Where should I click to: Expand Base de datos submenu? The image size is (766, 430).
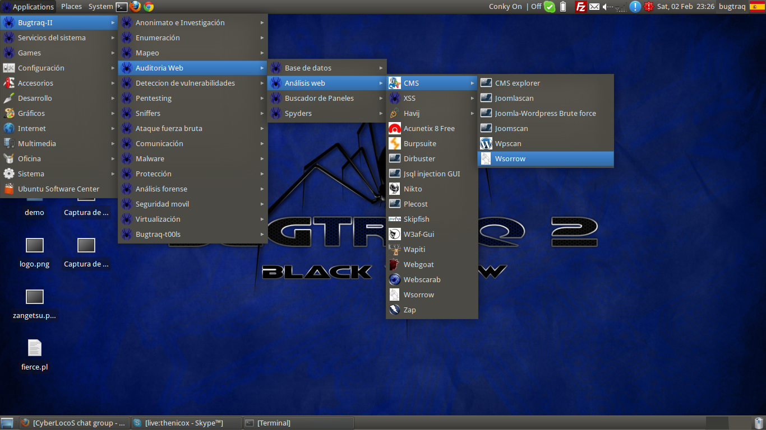point(327,68)
